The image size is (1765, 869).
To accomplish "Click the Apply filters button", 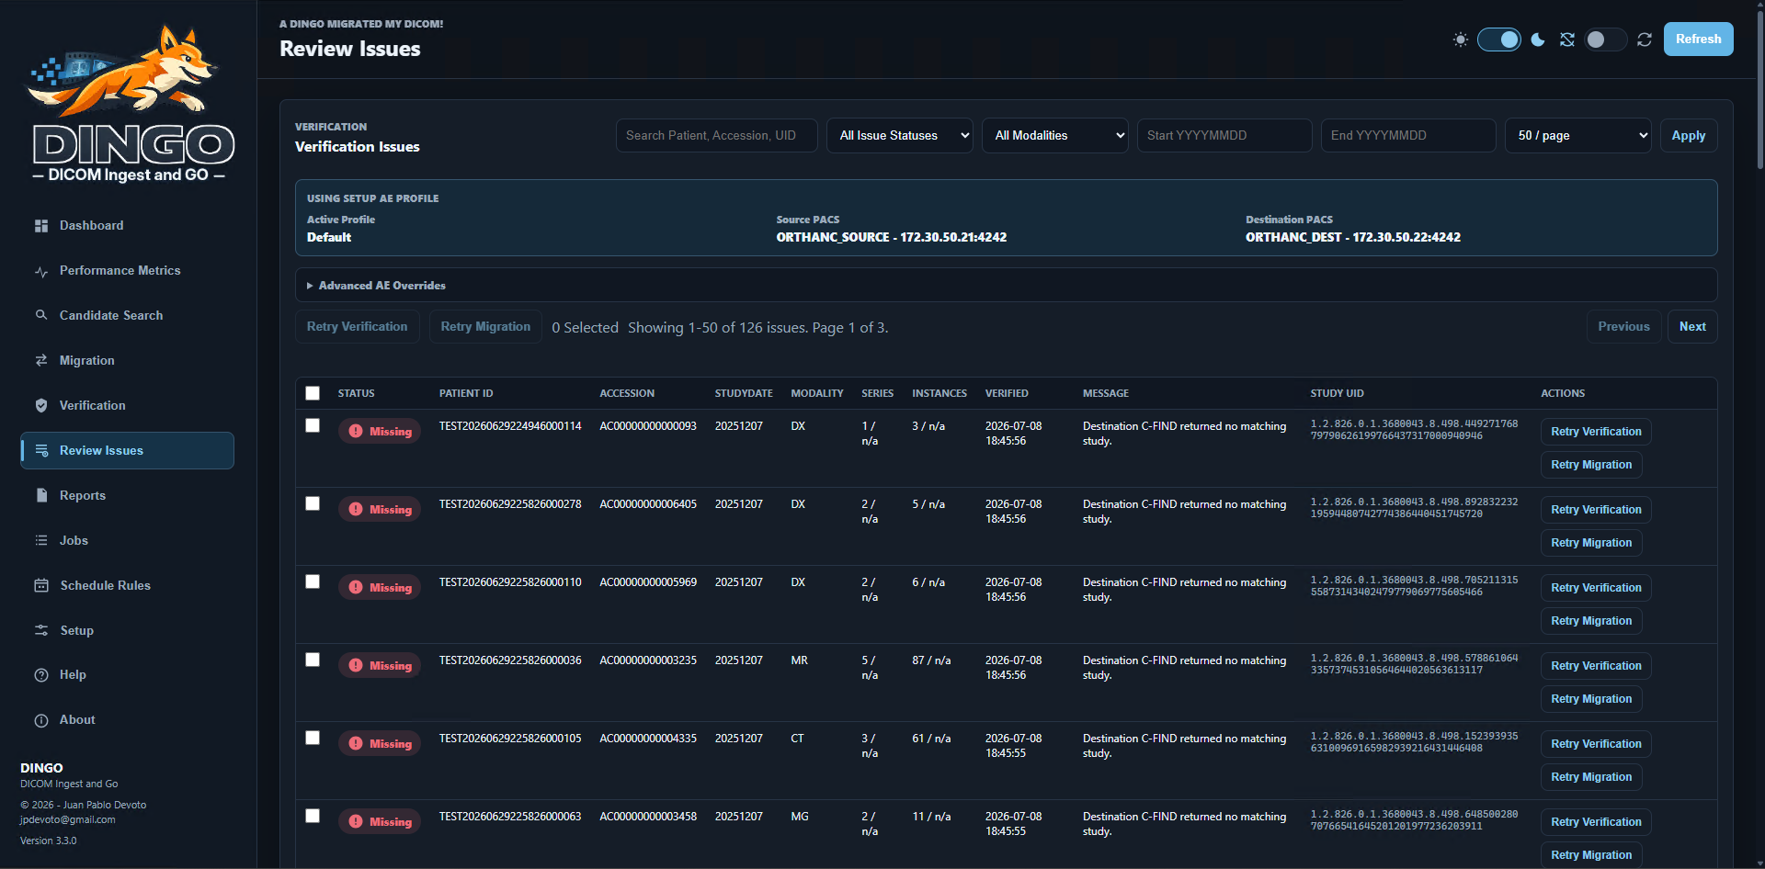I will pyautogui.click(x=1689, y=136).
